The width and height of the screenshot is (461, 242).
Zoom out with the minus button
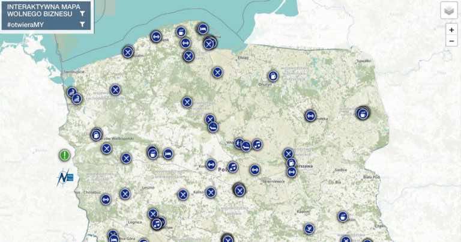click(451, 41)
